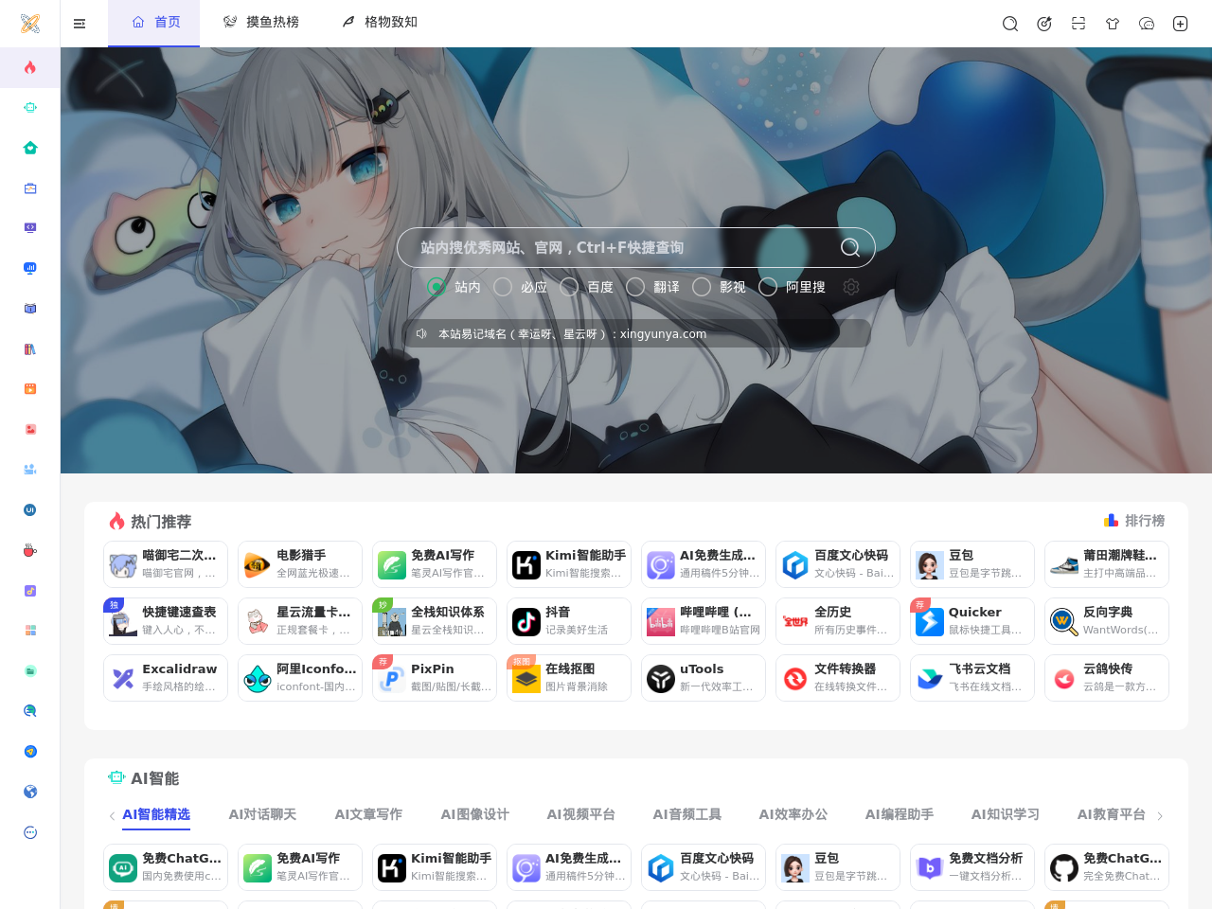Open the AI音频工具 tab

click(686, 814)
